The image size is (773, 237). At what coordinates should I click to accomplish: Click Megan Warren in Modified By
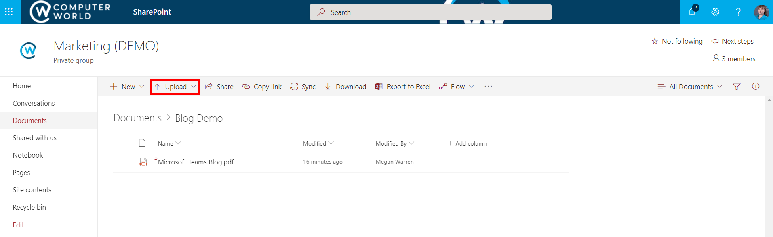tap(394, 162)
